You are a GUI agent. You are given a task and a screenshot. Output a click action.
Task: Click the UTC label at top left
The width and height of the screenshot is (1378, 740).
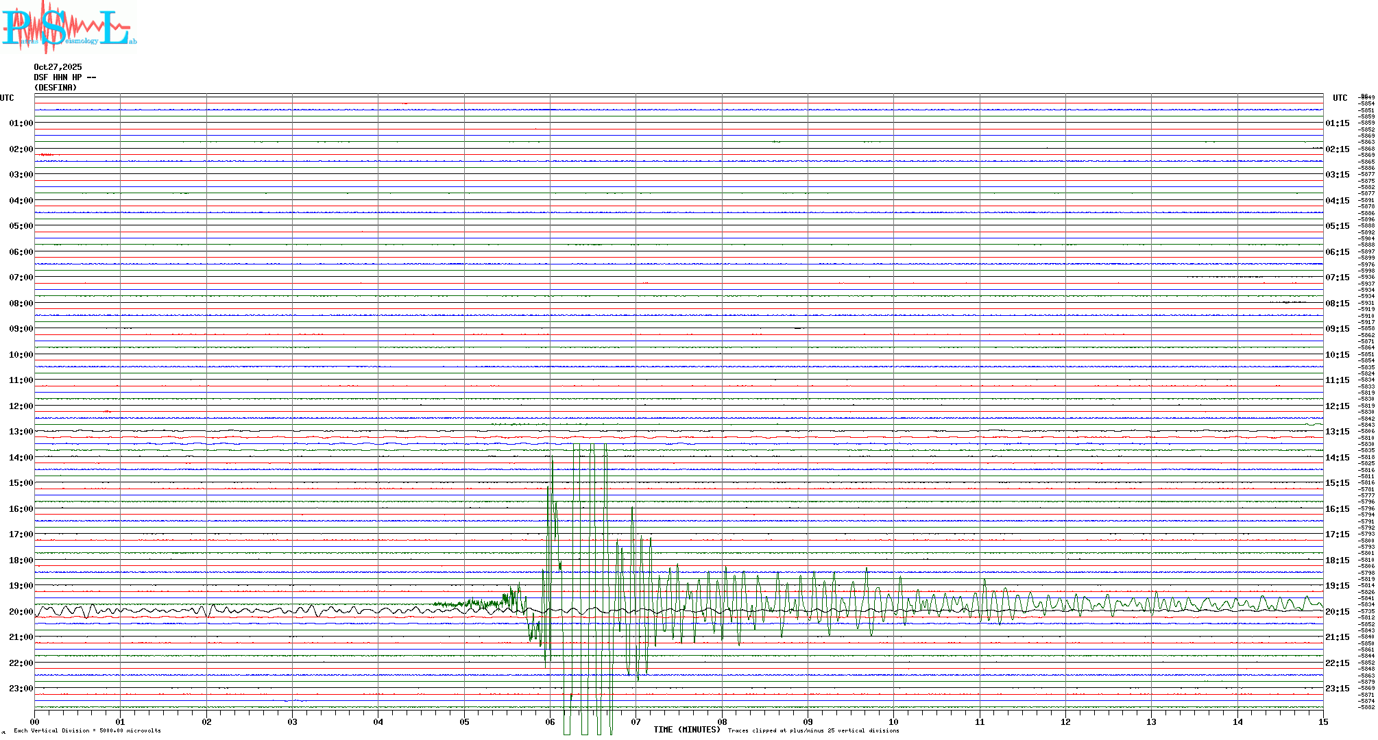pos(7,98)
